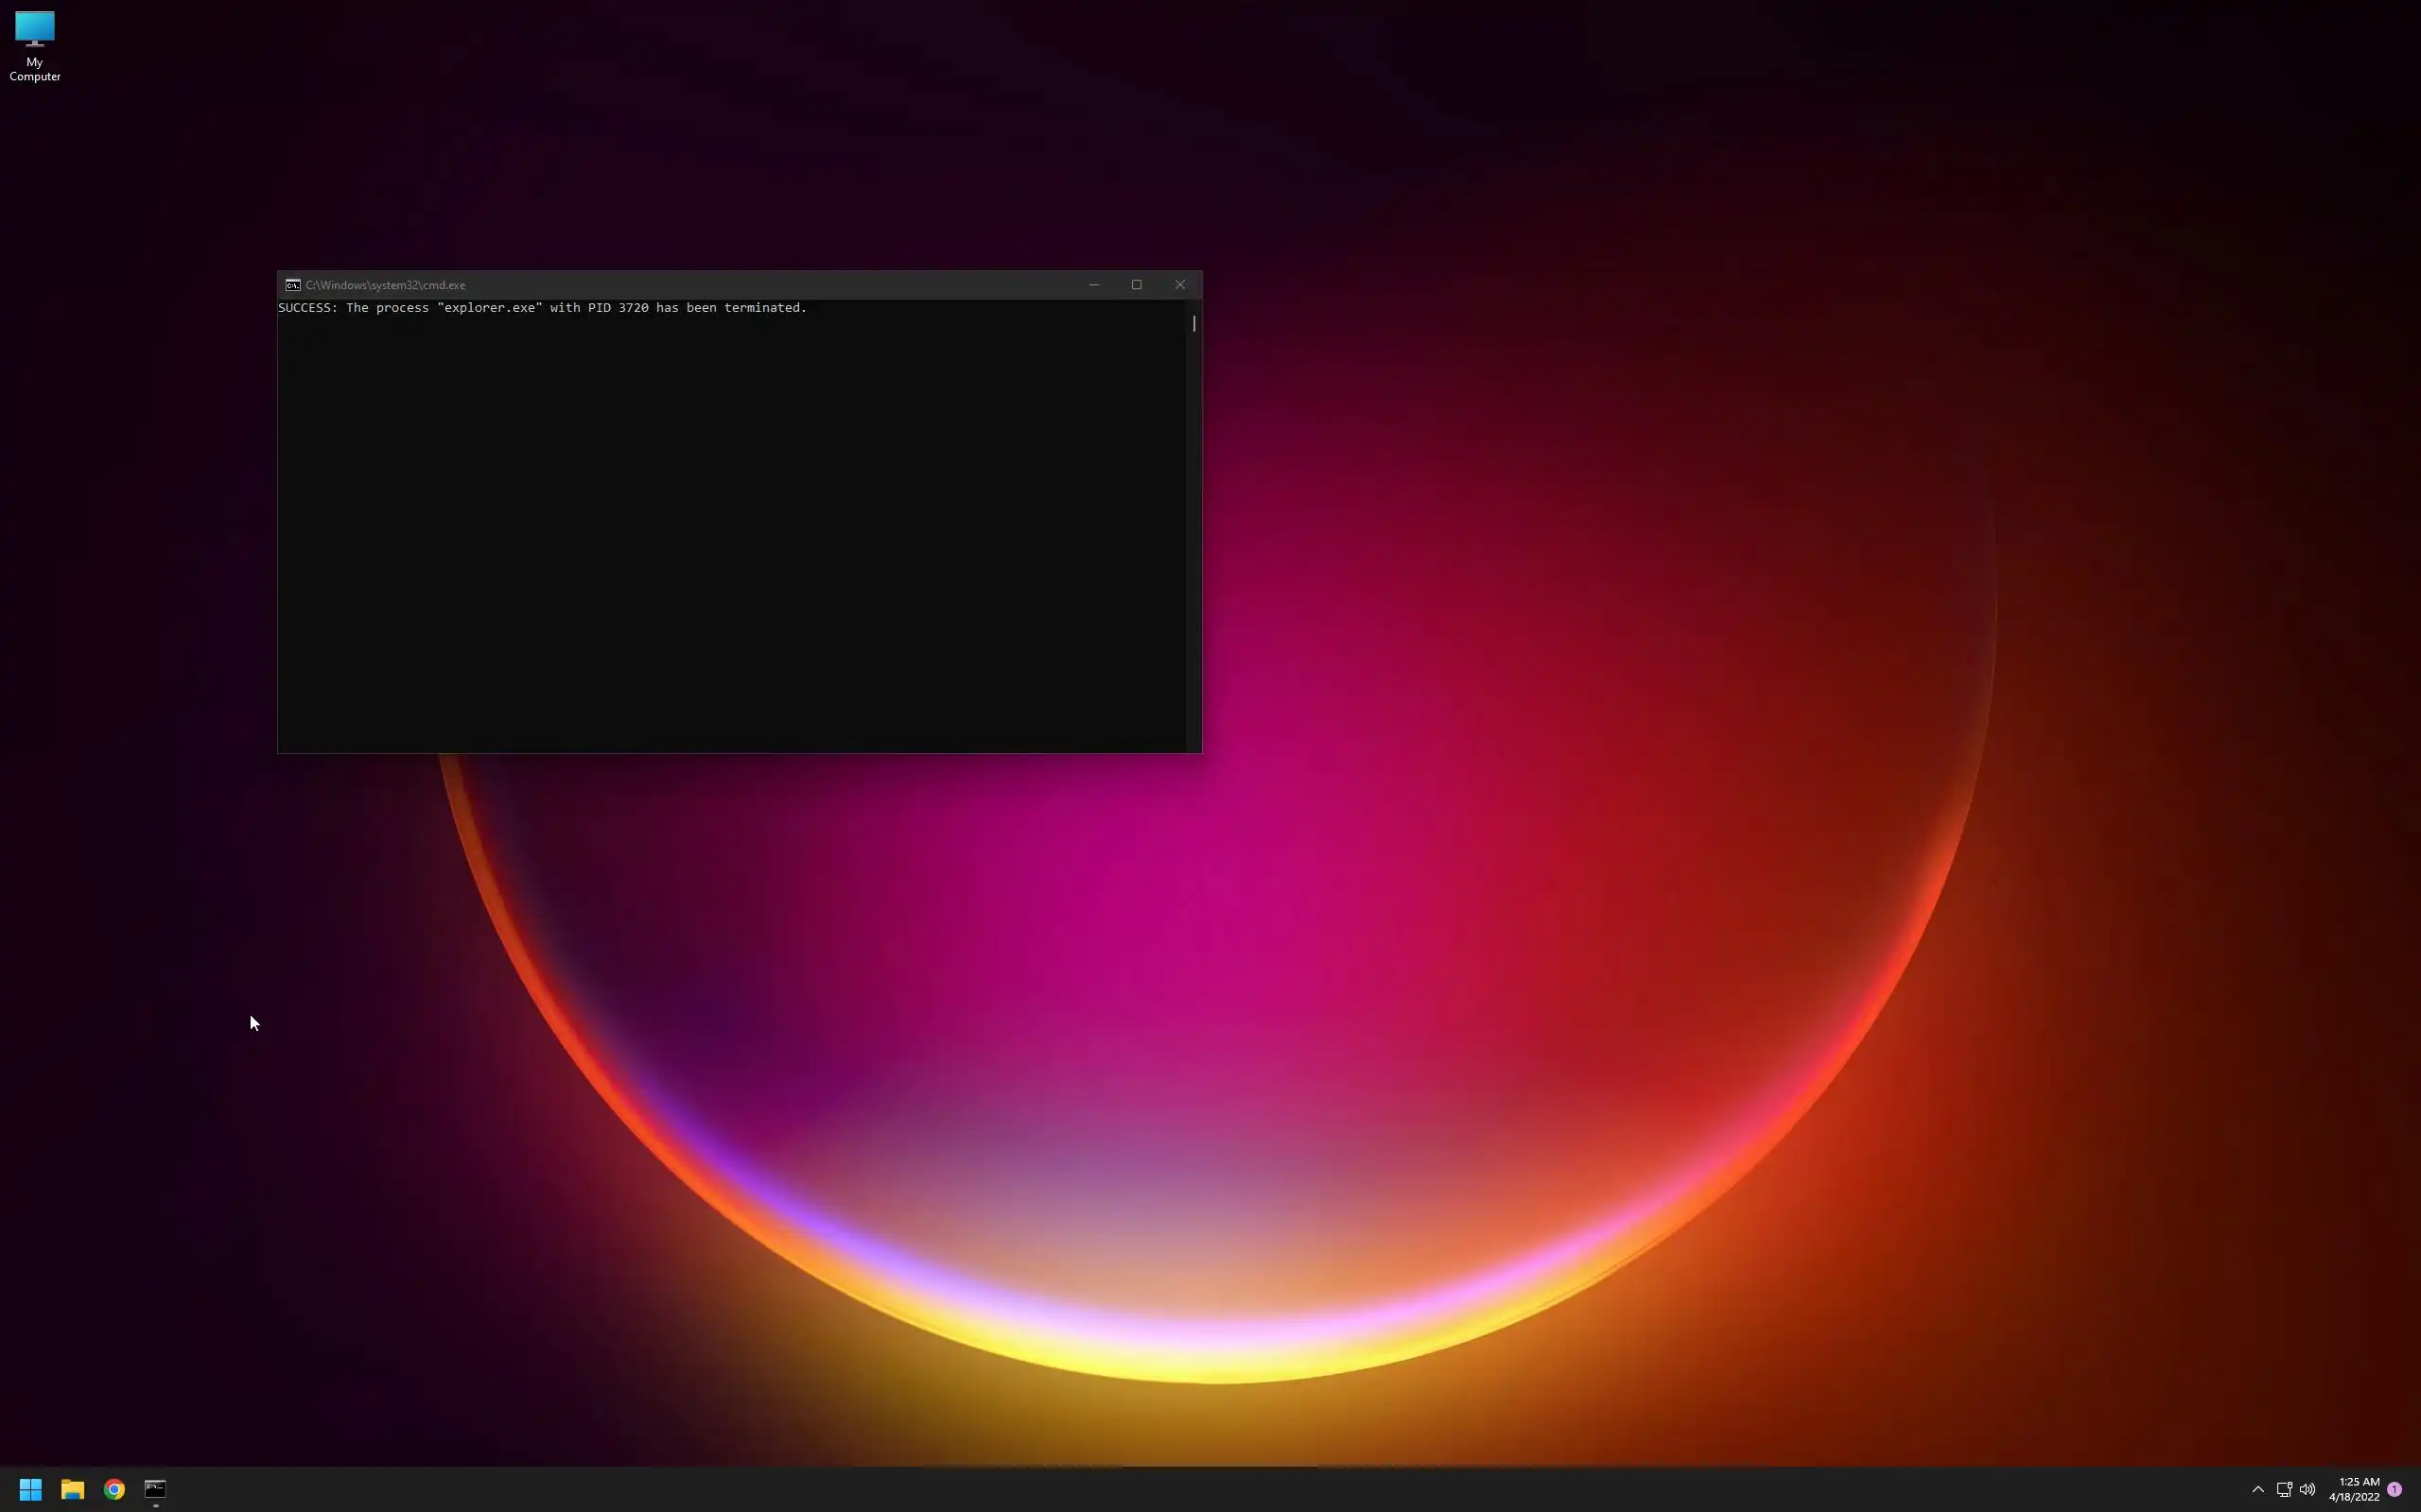Click the SUCCESS explorer.exe terminated output line
Viewport: 2421px width, 1512px height.
[x=541, y=308]
